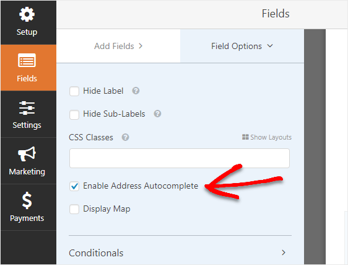
Task: Click help icon next to Hide Label
Action: [x=136, y=91]
